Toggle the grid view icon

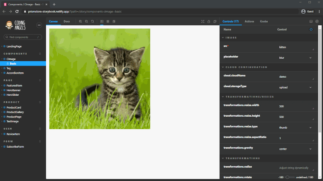click(x=108, y=21)
